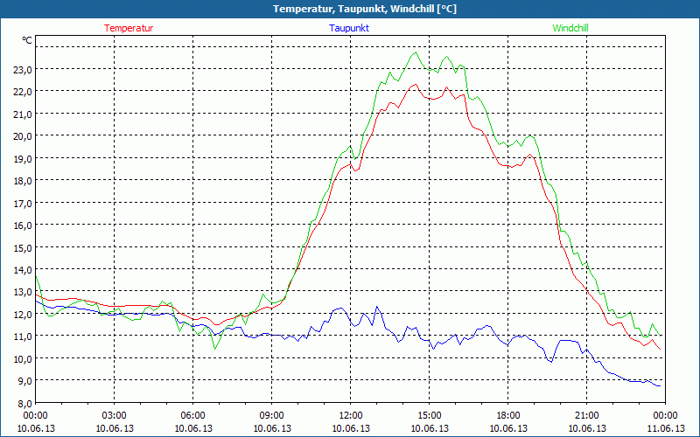
Task: Click the 19,0 y-axis value
Action: (x=24, y=159)
